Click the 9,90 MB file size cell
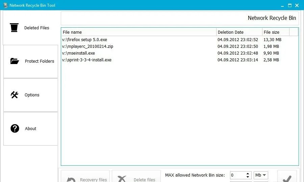Image resolution: width=304 pixels, height=182 pixels. [271, 53]
